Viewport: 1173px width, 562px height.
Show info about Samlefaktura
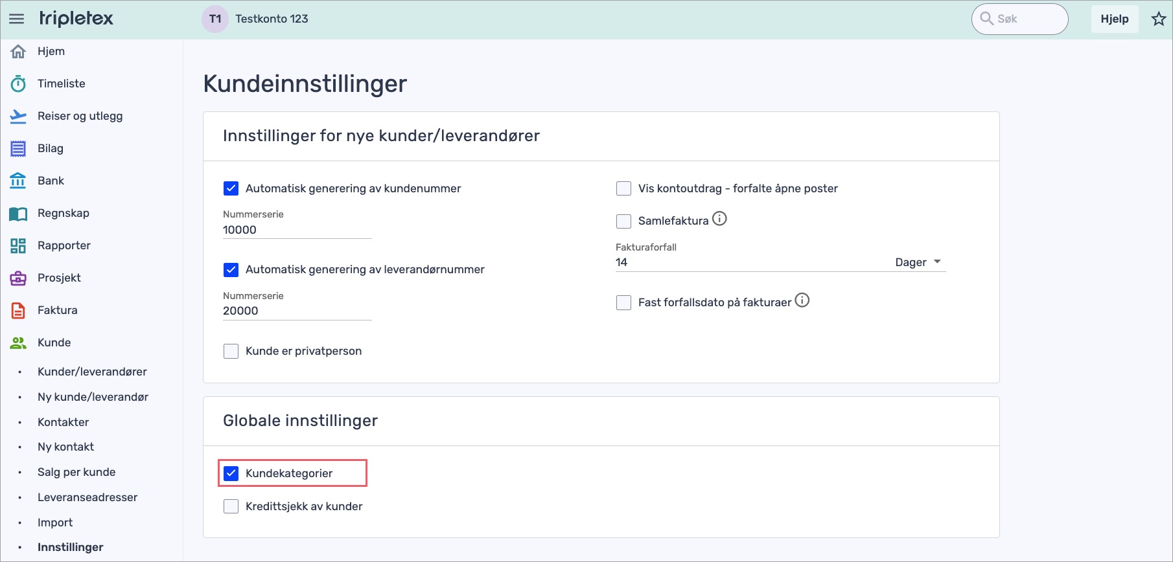(719, 219)
